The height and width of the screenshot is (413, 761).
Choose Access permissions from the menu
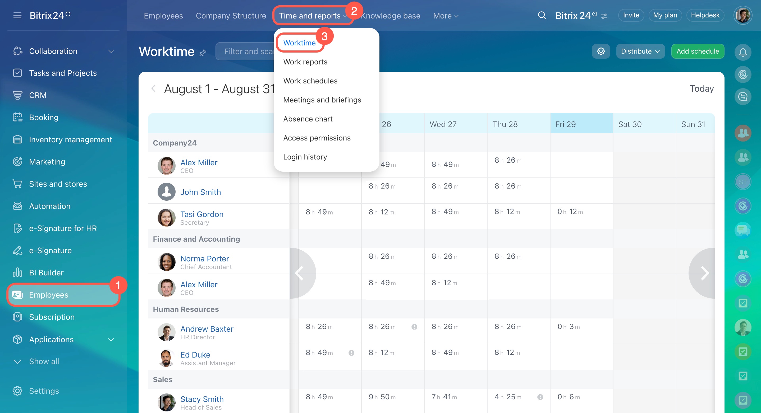(317, 138)
